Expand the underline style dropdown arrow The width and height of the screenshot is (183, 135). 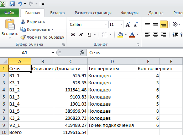tap(95, 35)
